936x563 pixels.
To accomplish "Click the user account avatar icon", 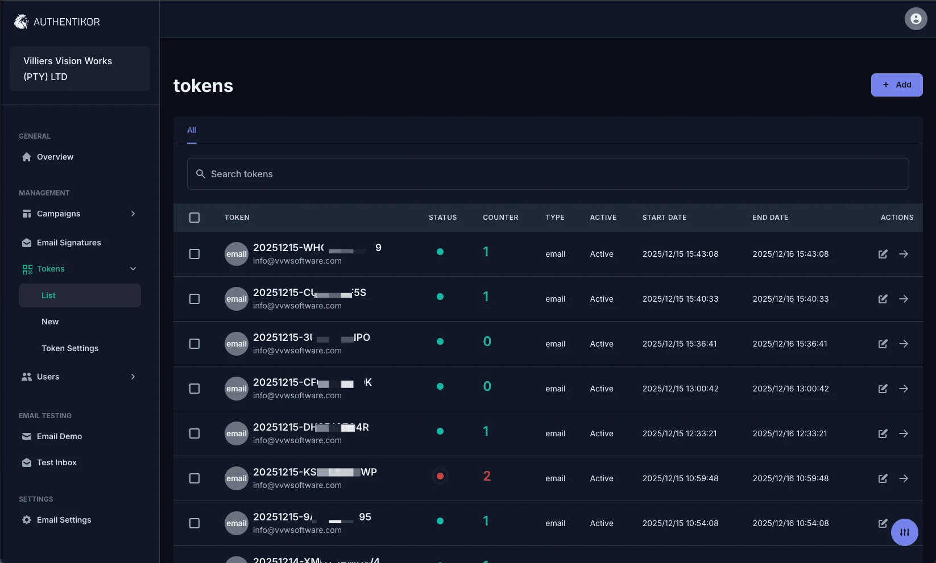I will tap(916, 18).
